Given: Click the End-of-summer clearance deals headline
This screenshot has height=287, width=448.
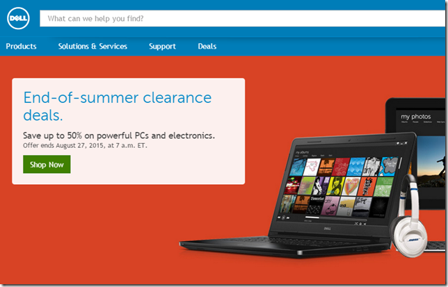Looking at the screenshot, I should pyautogui.click(x=118, y=106).
